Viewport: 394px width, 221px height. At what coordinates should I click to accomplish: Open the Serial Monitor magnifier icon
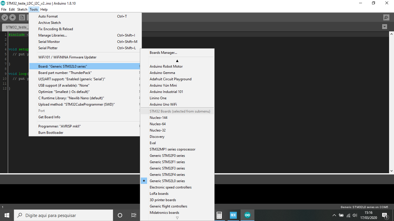pos(386,18)
